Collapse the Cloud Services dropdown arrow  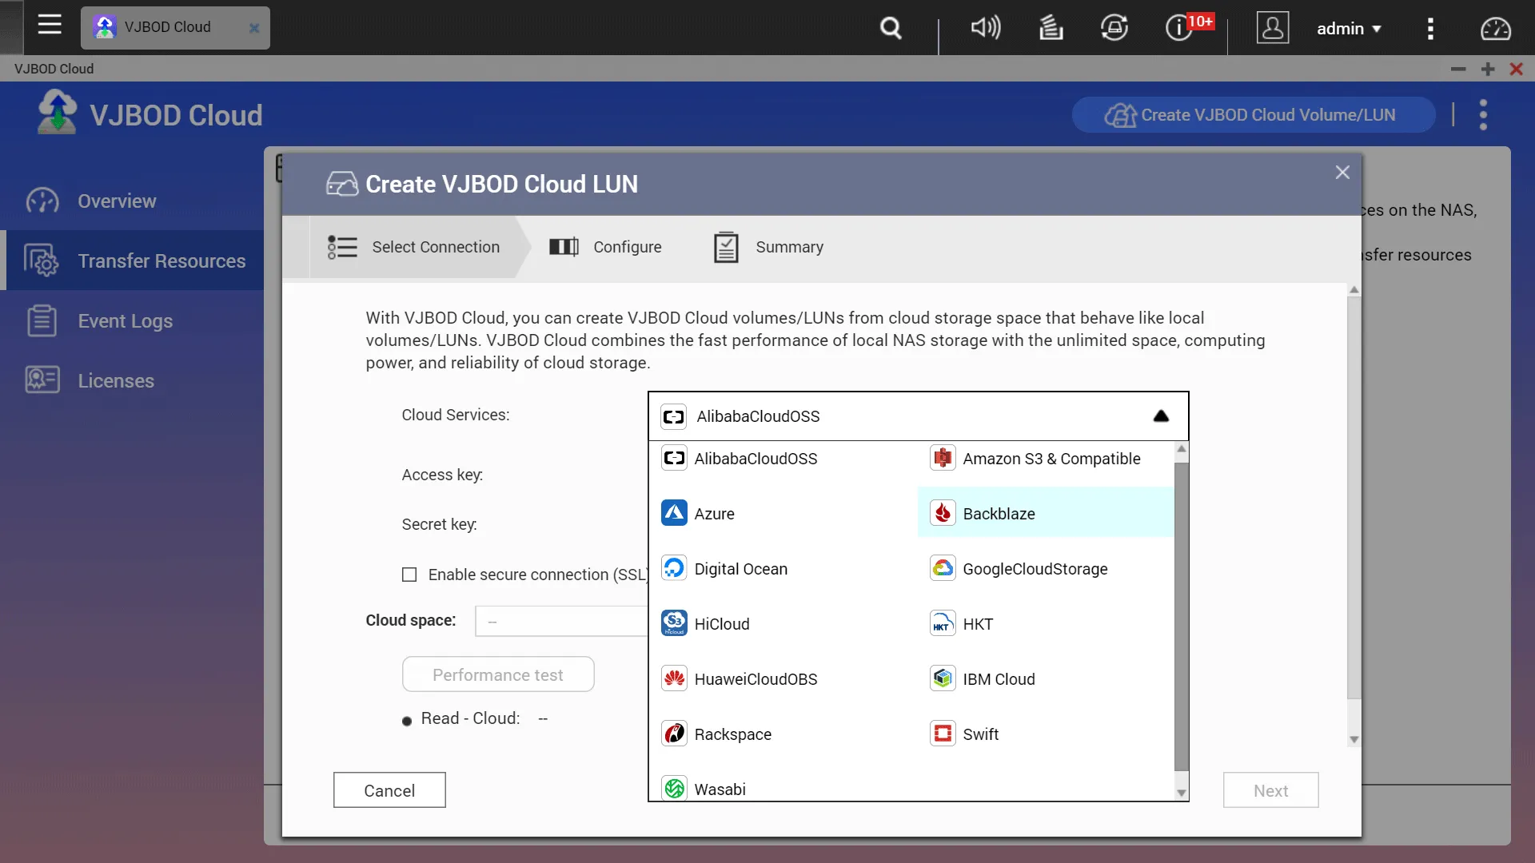pyautogui.click(x=1161, y=416)
